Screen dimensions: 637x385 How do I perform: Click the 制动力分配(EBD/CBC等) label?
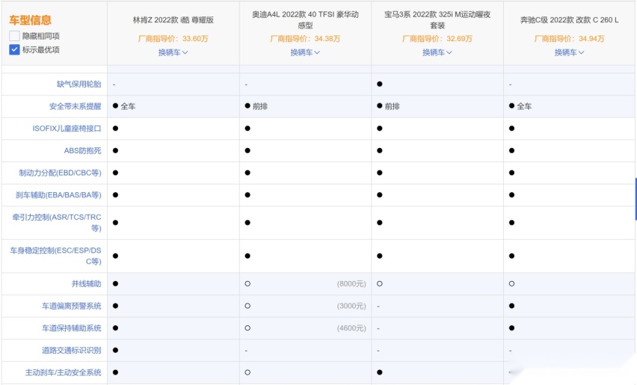[x=60, y=173]
